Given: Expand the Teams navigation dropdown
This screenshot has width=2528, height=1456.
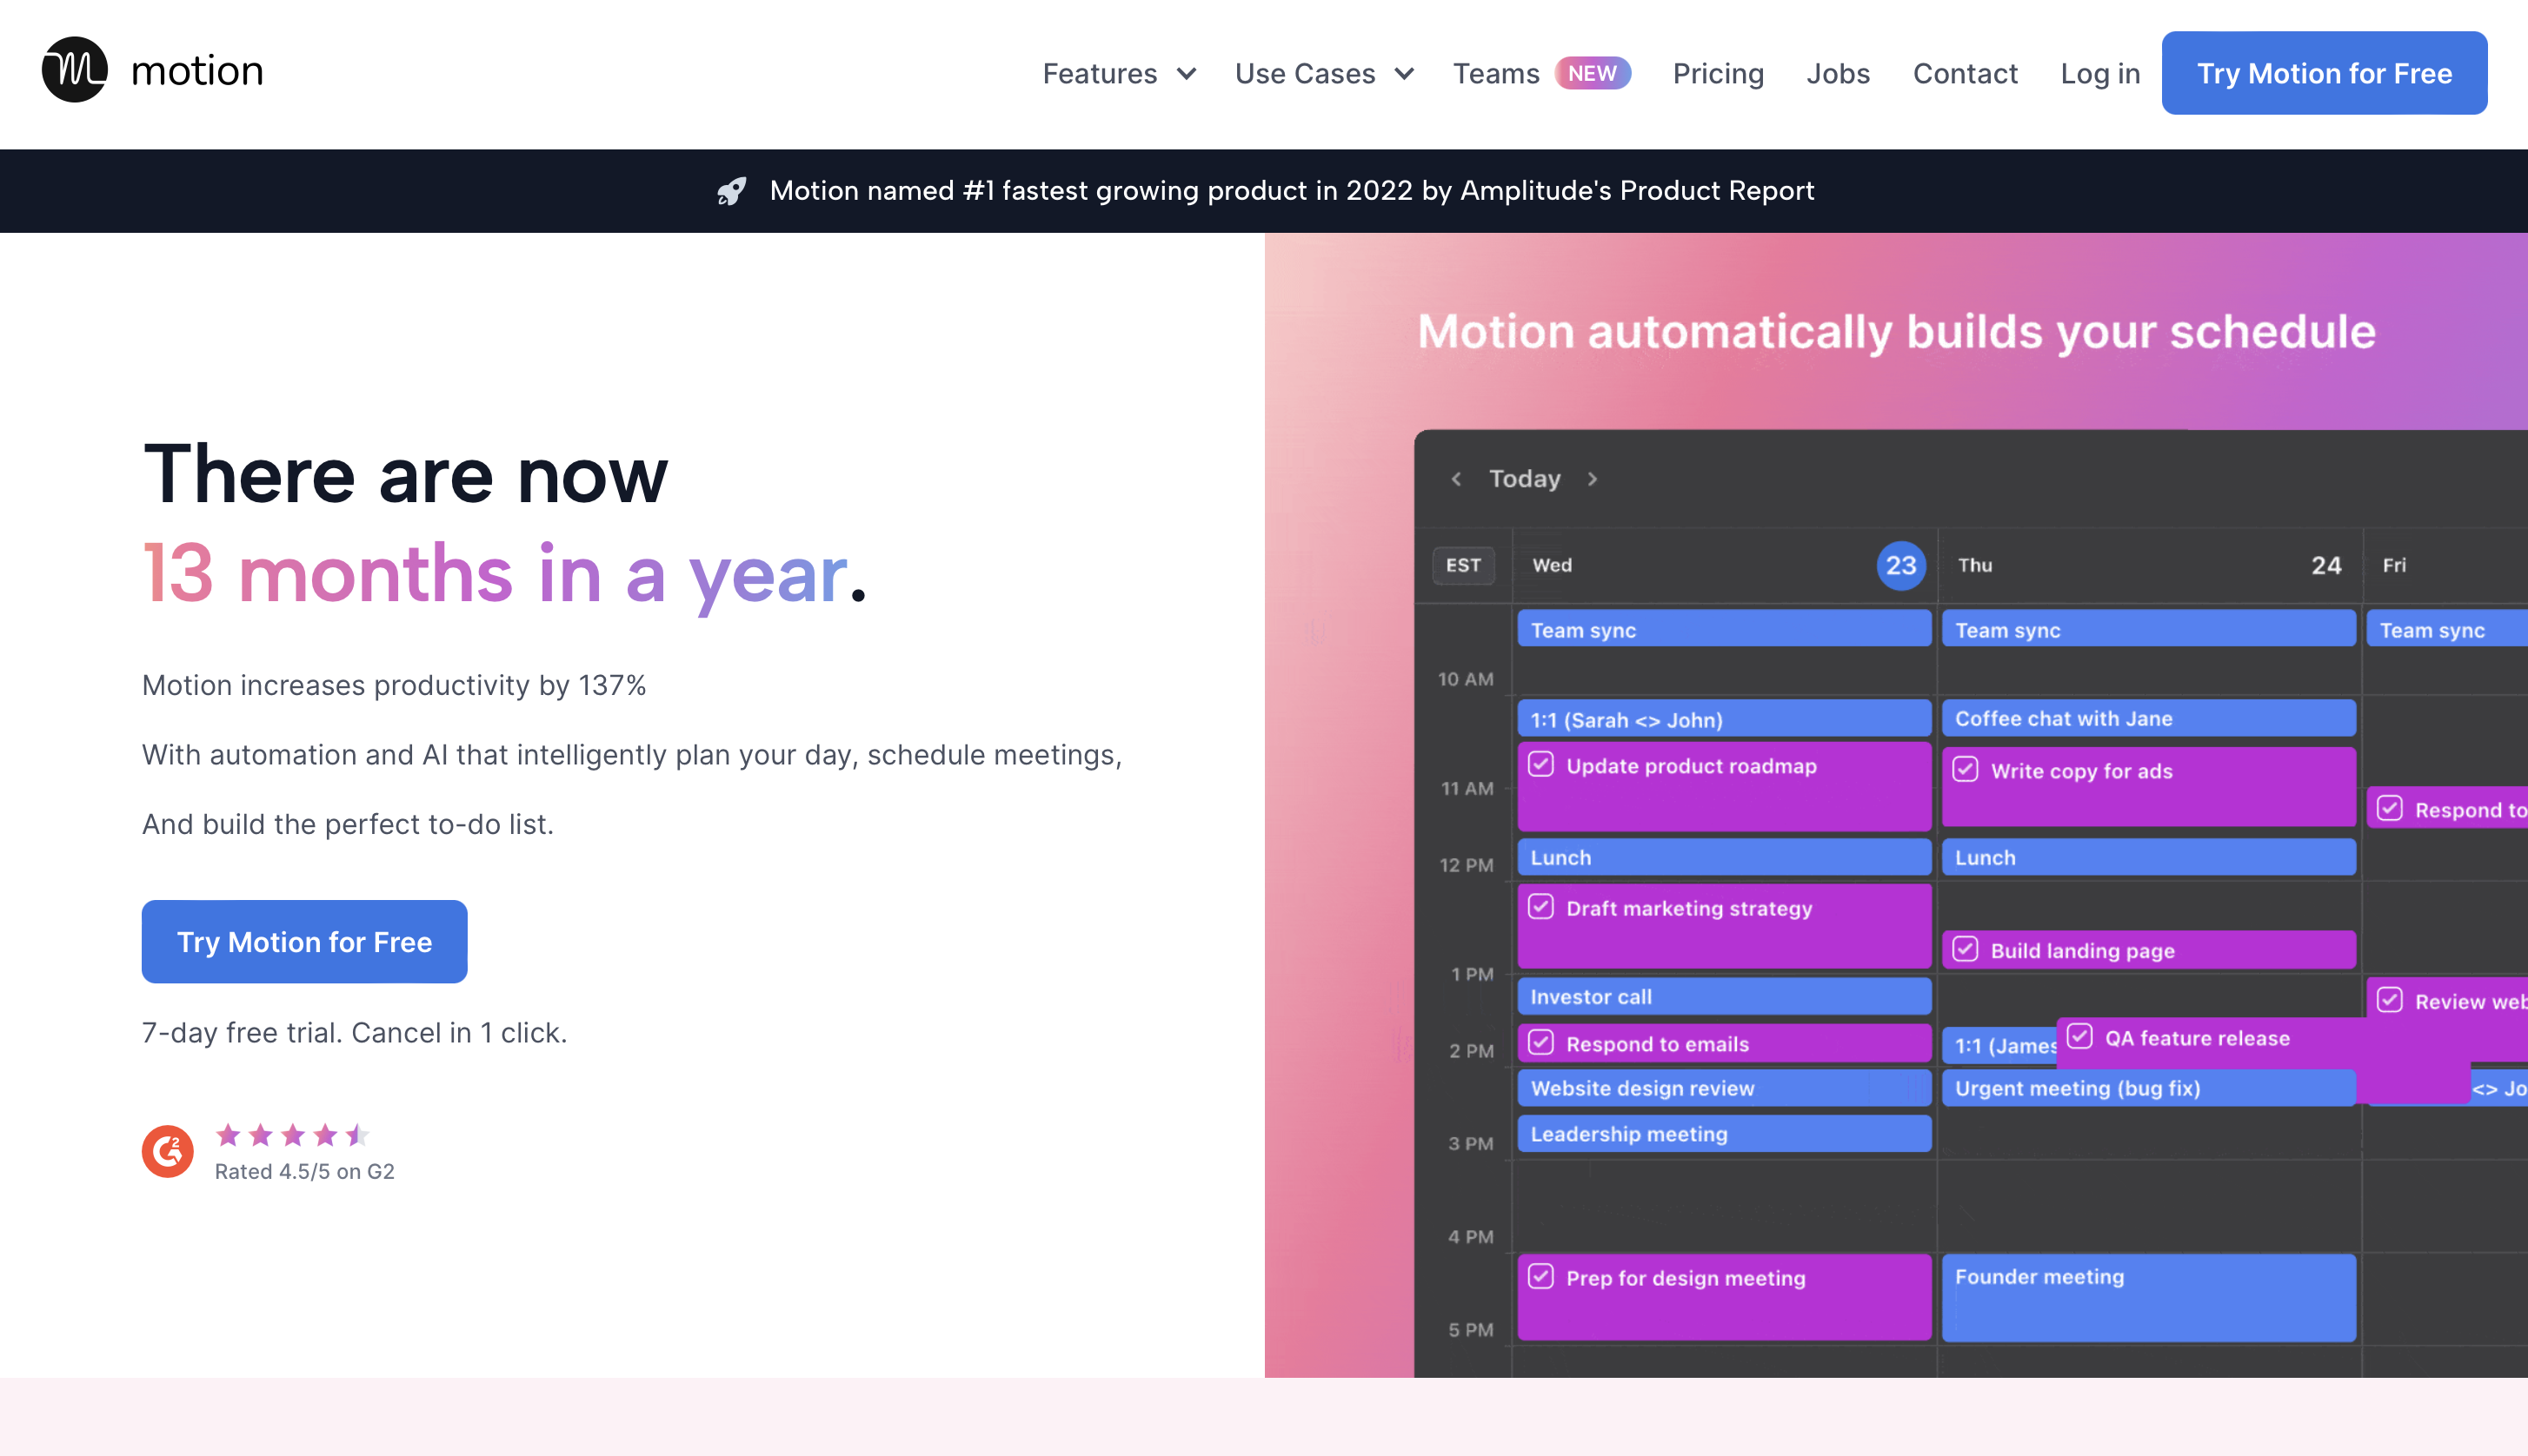Looking at the screenshot, I should [1497, 71].
